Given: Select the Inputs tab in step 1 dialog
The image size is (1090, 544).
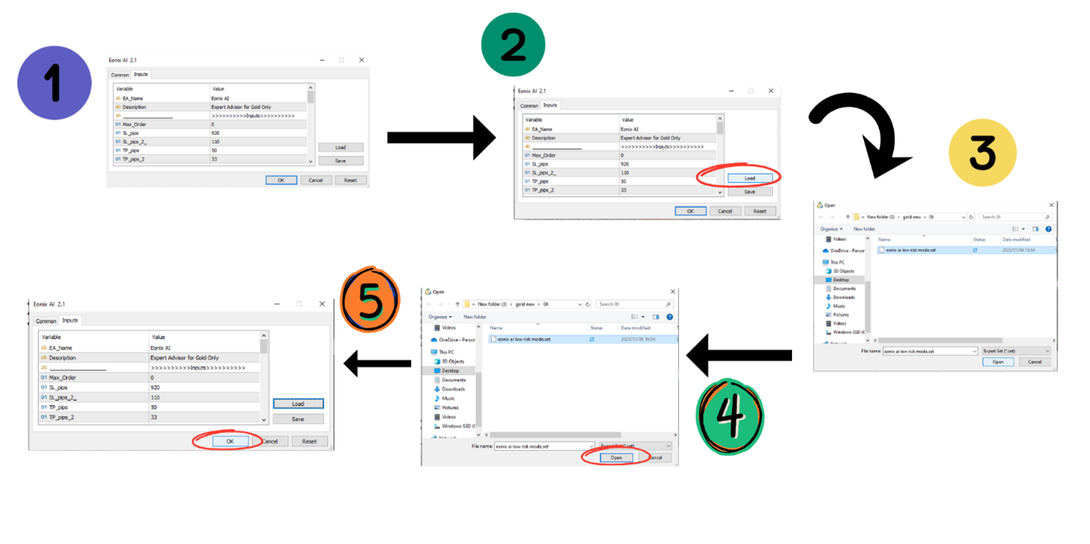Looking at the screenshot, I should coord(141,74).
